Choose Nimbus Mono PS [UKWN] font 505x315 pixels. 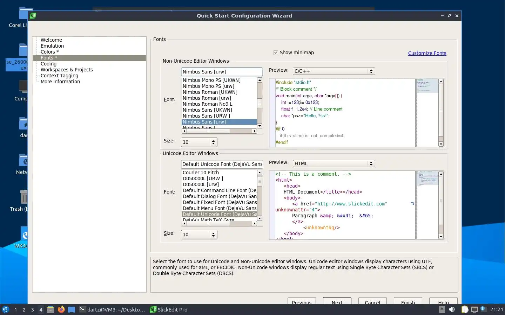click(219, 80)
